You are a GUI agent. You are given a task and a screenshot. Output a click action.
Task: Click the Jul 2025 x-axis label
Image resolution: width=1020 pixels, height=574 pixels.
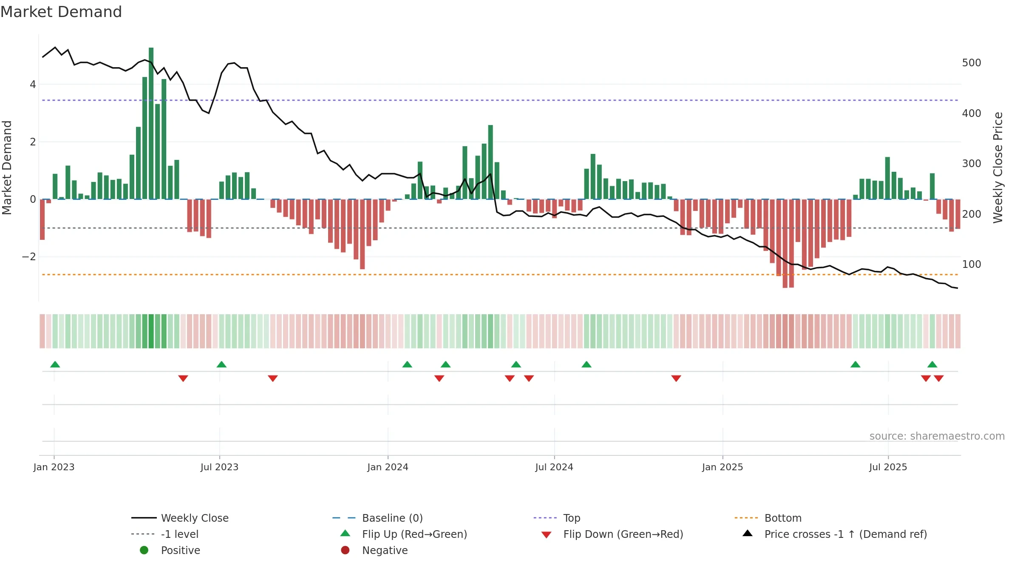click(888, 467)
